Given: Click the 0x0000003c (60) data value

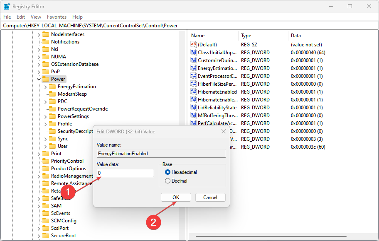Looking at the screenshot, I should (x=308, y=147).
